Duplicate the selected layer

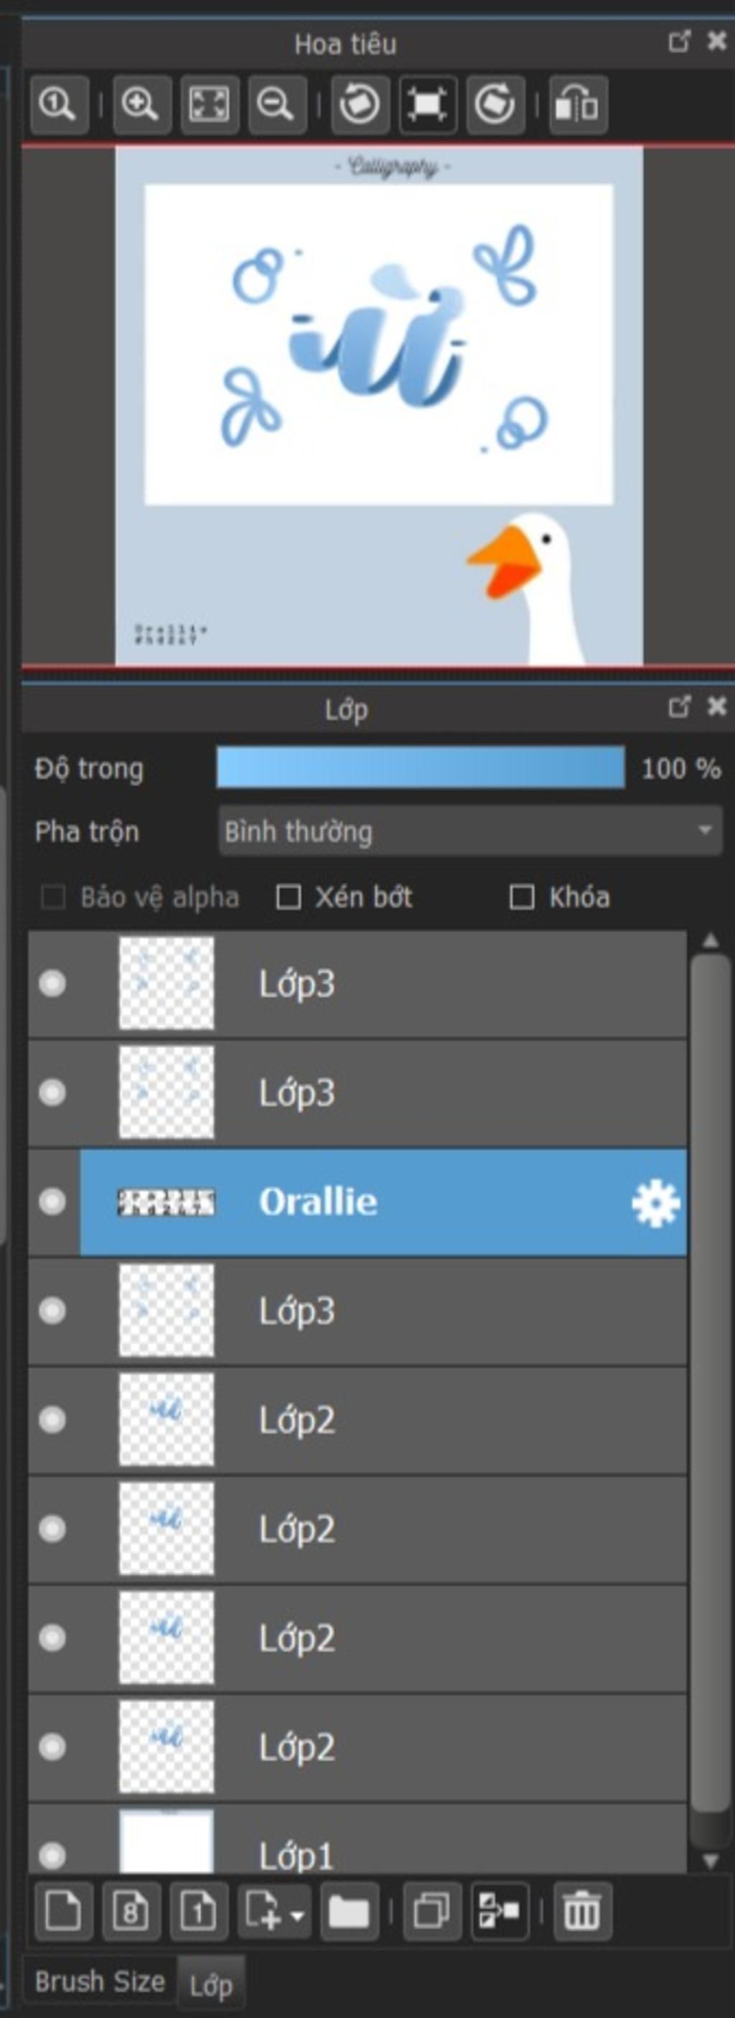pos(432,1912)
